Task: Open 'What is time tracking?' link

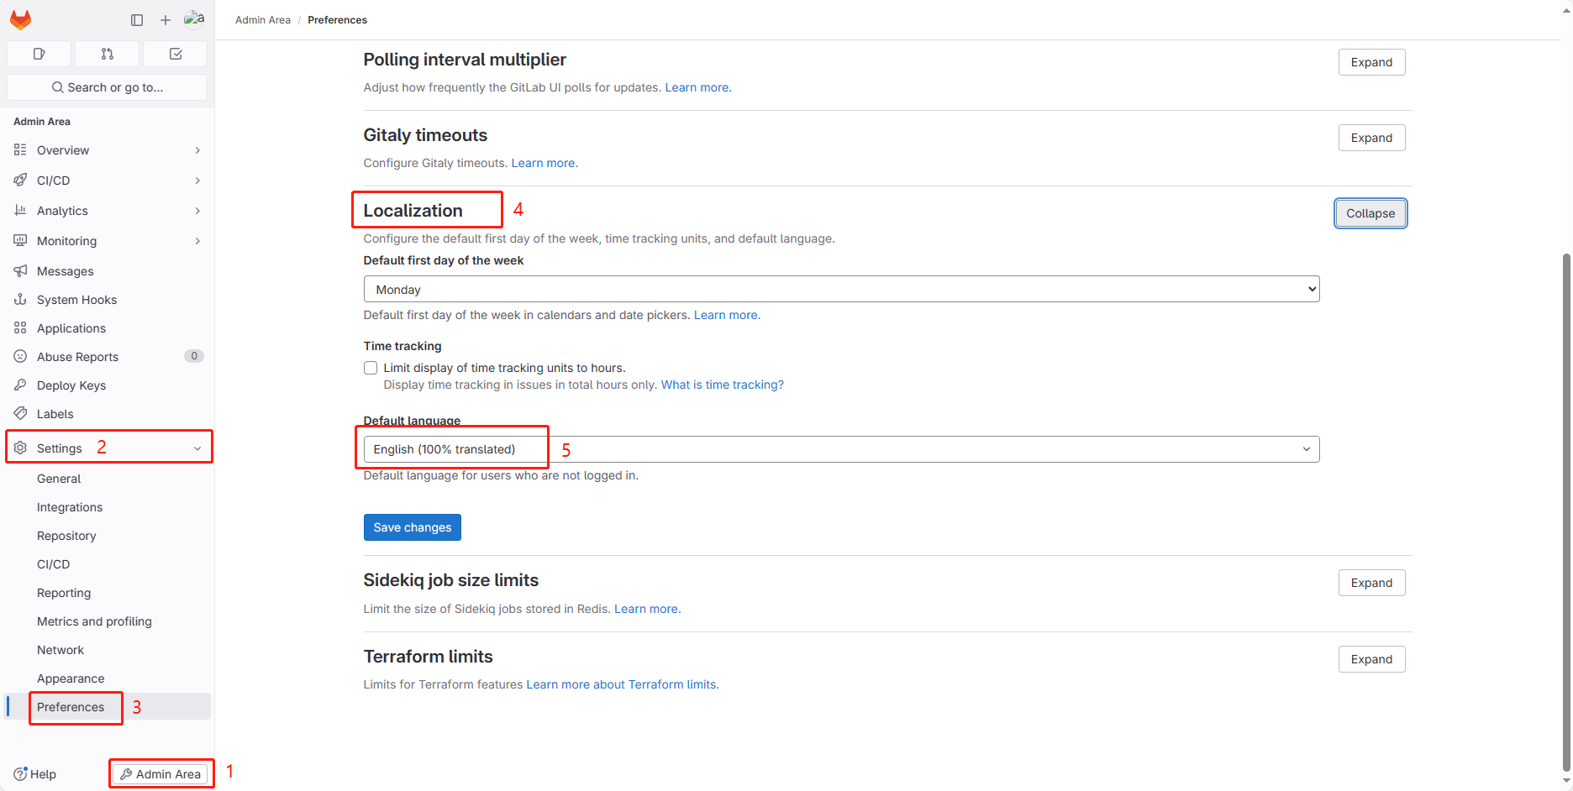Action: pos(722,385)
